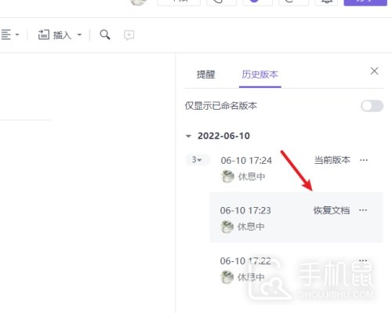Toggle 仅显示已命名版本 switch
The width and height of the screenshot is (392, 313).
pos(372,106)
